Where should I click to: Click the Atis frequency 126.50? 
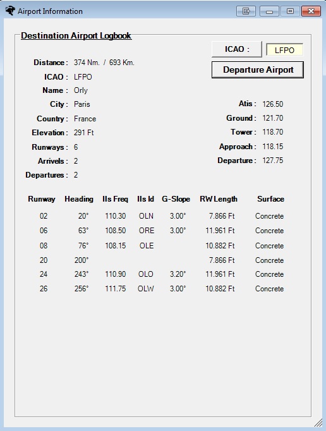pyautogui.click(x=273, y=104)
